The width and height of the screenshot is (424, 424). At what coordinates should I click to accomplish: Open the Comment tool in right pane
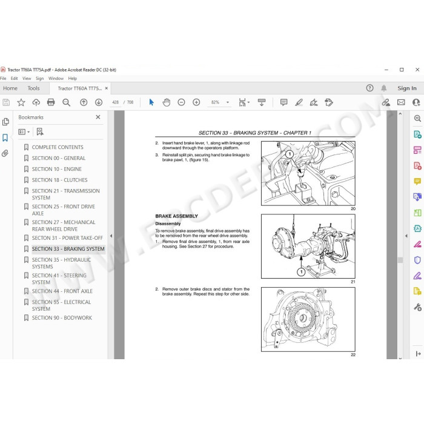click(x=417, y=181)
